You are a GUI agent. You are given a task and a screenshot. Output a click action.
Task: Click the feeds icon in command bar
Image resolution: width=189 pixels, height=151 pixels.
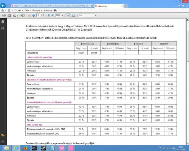point(9,10)
